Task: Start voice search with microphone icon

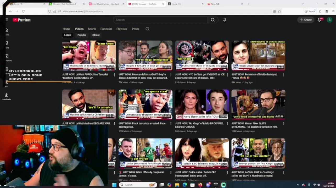Action: tap(225, 20)
